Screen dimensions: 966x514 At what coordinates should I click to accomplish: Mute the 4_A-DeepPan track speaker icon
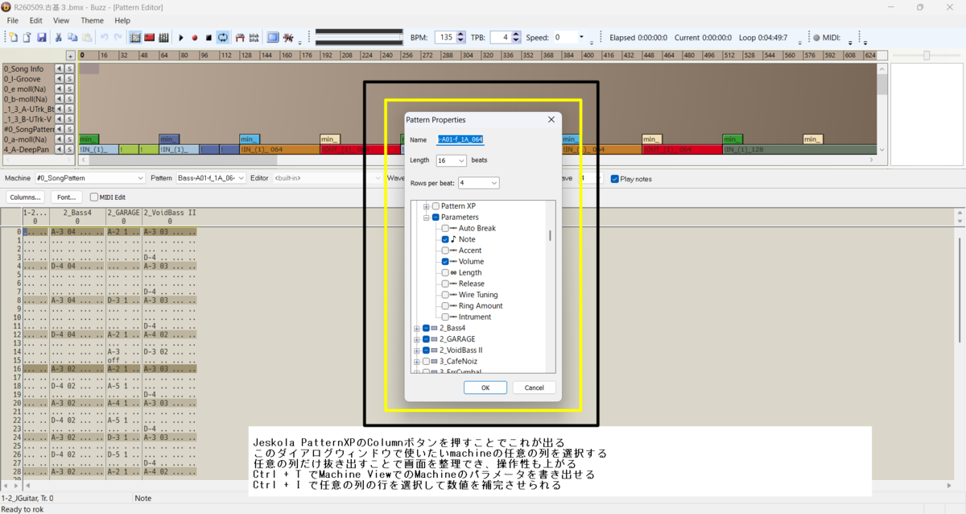(59, 149)
